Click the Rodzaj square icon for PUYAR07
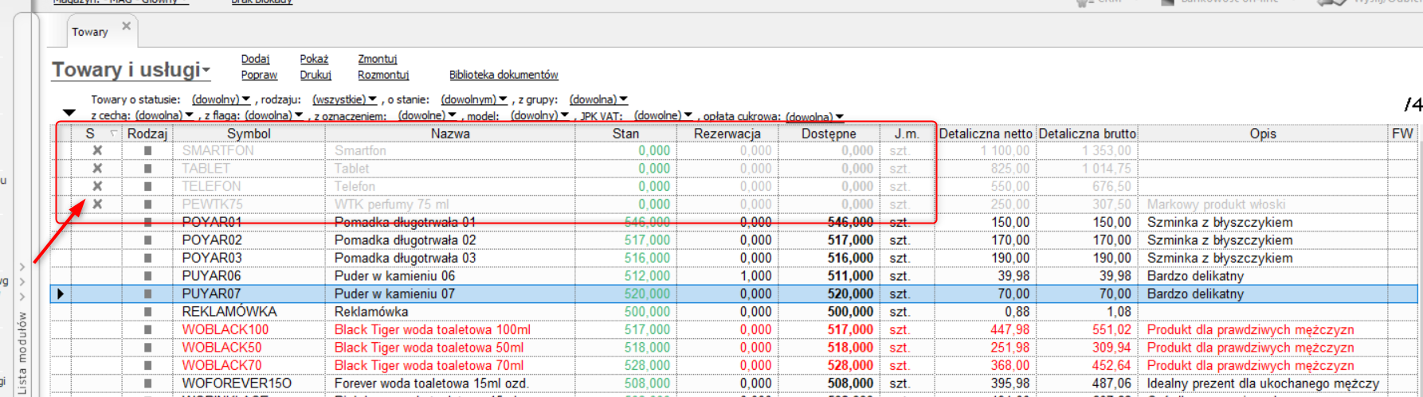 point(147,294)
